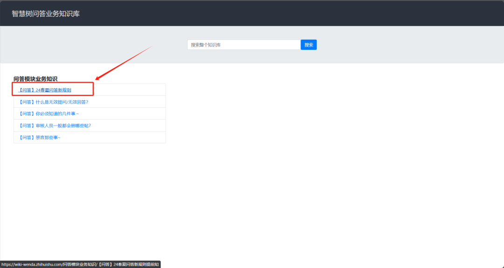504x268 pixels.
Task: Click the red highlight box border
Action: (x=93, y=89)
